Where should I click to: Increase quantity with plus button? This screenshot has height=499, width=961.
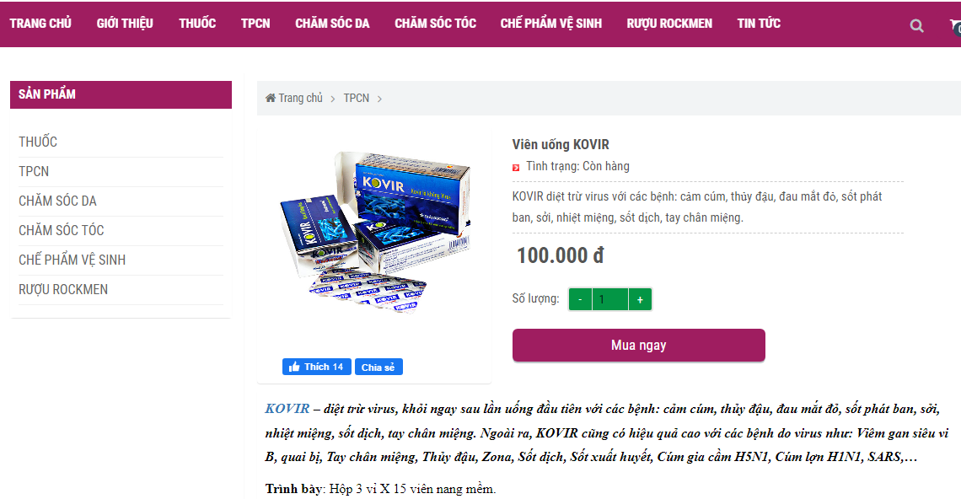[x=640, y=299]
